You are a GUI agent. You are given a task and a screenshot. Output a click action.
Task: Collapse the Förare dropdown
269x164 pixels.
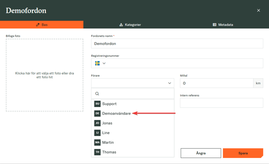tap(169, 83)
